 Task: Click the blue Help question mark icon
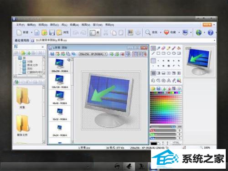(x=211, y=32)
